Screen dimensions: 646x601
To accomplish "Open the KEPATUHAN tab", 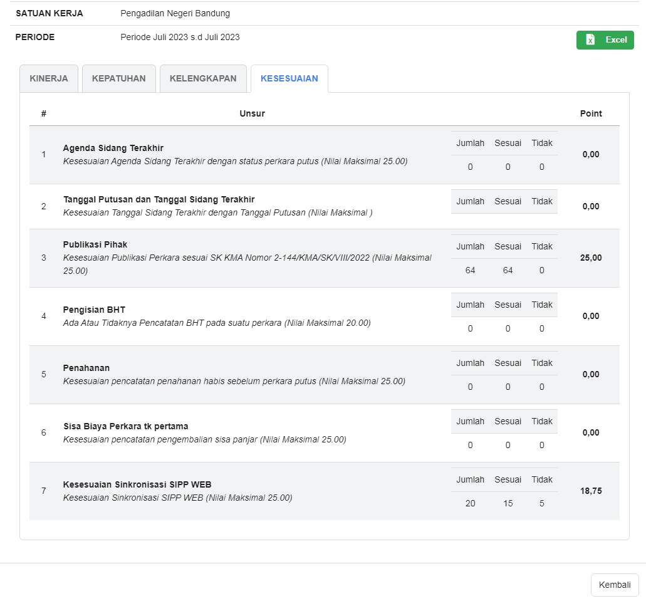I will pos(119,79).
